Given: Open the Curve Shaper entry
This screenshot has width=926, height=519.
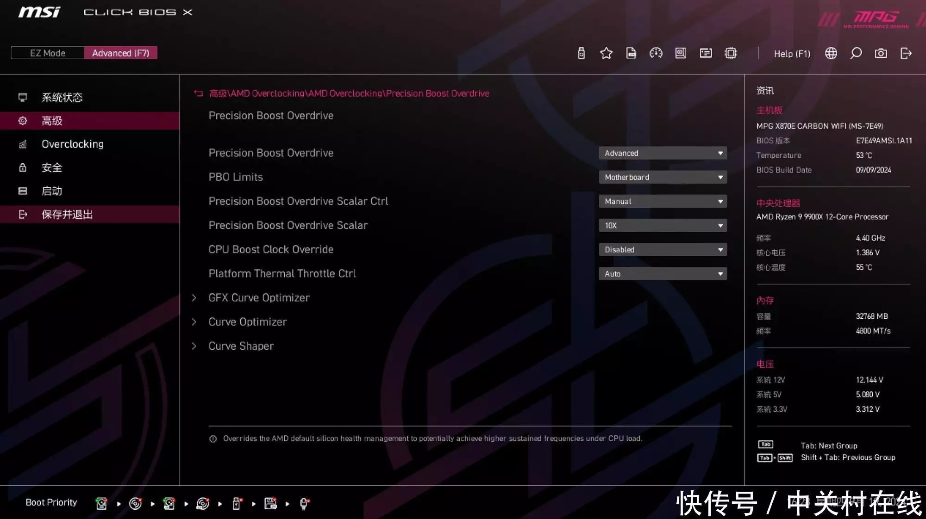Looking at the screenshot, I should [241, 346].
